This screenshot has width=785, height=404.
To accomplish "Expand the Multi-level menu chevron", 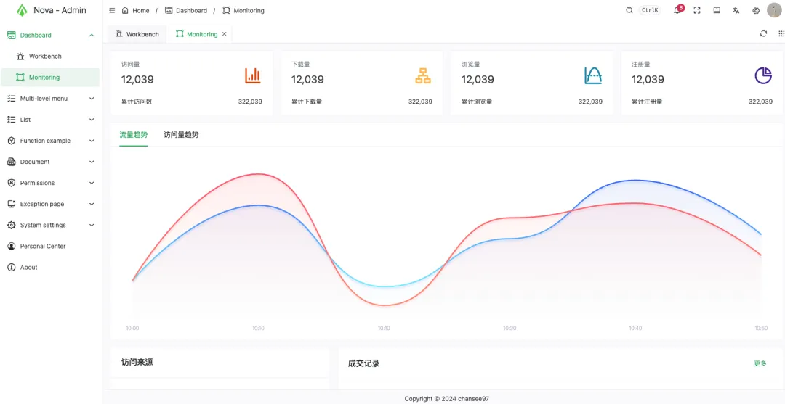I will point(92,99).
